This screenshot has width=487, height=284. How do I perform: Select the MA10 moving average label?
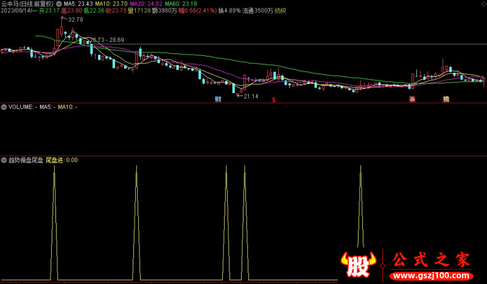111,4
